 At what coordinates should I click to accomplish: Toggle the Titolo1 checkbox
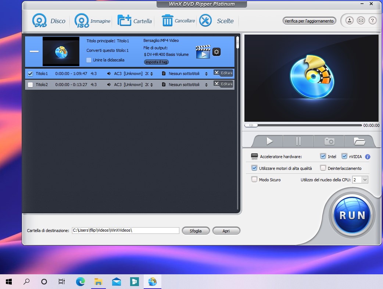tap(30, 74)
